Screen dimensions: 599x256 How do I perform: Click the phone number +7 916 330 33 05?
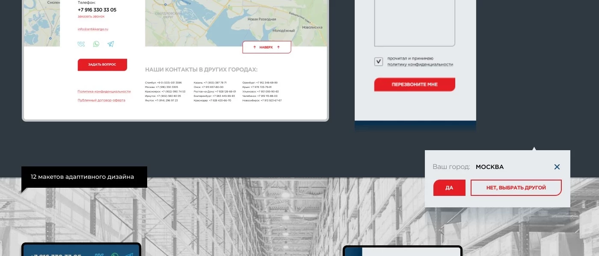(x=97, y=10)
